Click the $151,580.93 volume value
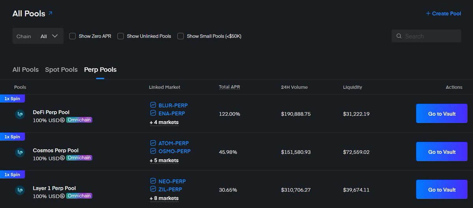473x208 pixels. pos(296,152)
